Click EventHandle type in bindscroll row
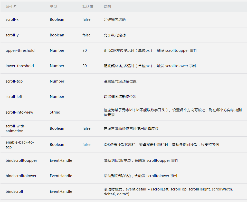Image resolution: width=247 pixels, height=202 pixels. (61, 191)
